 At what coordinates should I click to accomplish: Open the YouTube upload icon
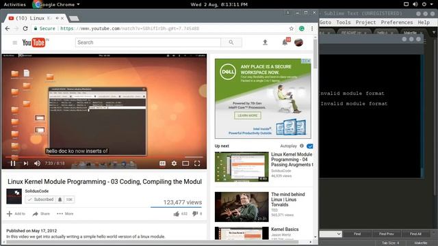point(265,42)
